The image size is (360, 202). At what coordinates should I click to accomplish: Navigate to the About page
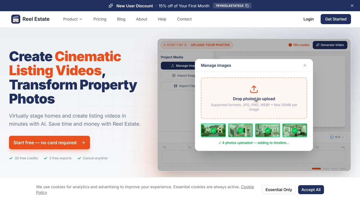[141, 19]
